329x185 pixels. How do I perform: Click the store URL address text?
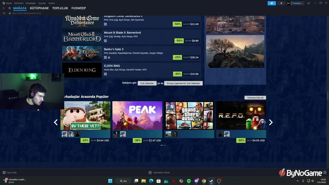[27, 13]
